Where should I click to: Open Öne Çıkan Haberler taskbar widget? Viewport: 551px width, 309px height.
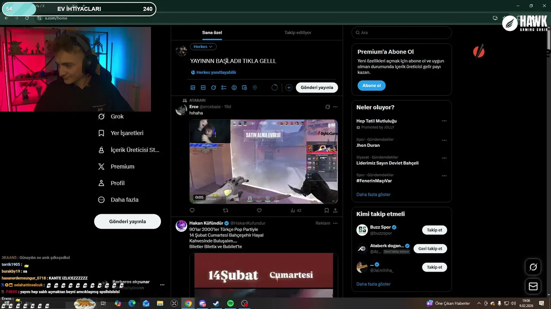pos(448,303)
